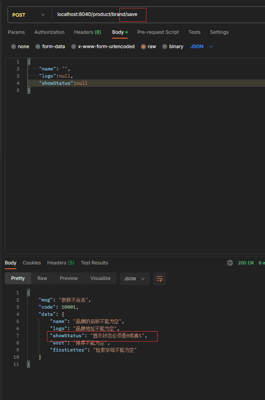Select x-www-form-urlencoded radio button
This screenshot has height=400, width=265.
coord(74,47)
